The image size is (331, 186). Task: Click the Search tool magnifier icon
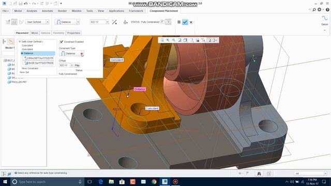[x=314, y=10]
